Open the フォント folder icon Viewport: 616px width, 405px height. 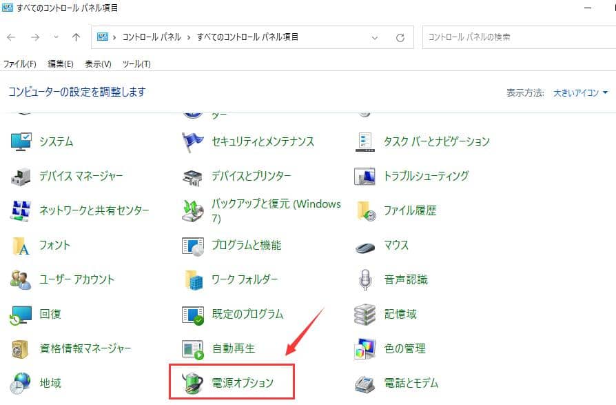pos(21,245)
